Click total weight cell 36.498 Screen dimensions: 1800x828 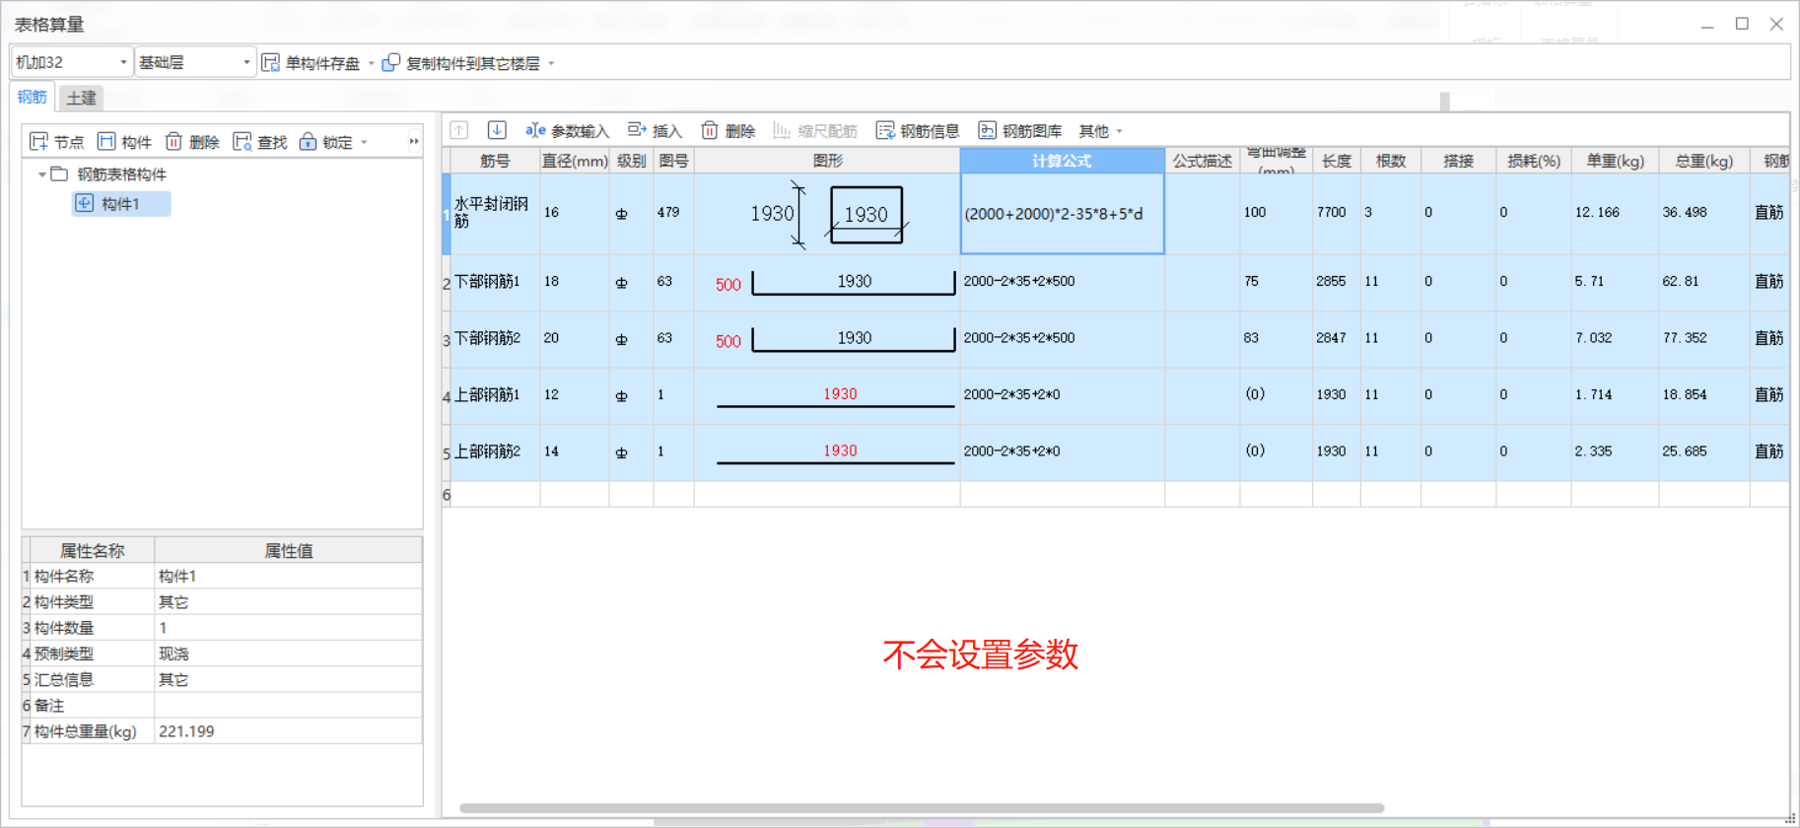1704,213
